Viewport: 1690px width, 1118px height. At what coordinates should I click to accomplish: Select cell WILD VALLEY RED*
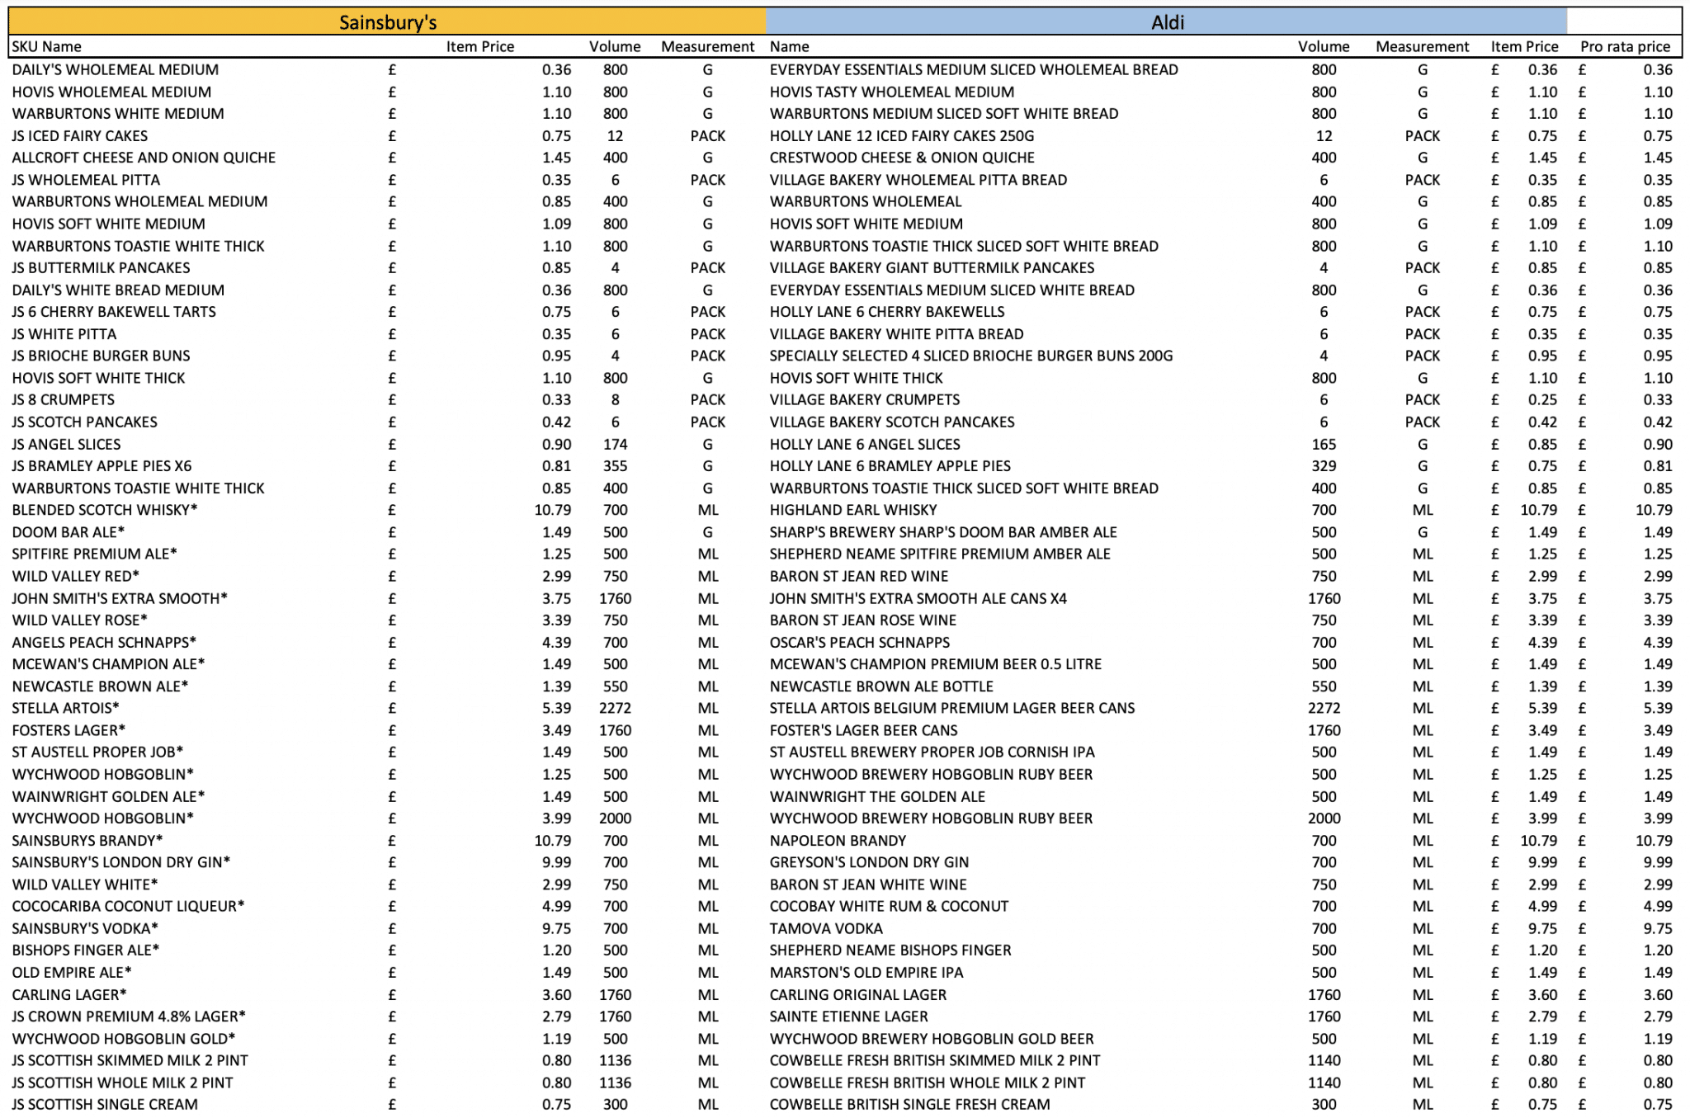pyautogui.click(x=75, y=576)
